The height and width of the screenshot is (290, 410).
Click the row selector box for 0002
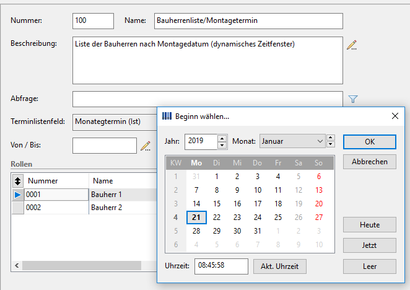point(18,208)
